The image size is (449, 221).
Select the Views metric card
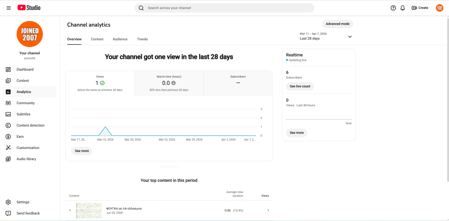100,83
